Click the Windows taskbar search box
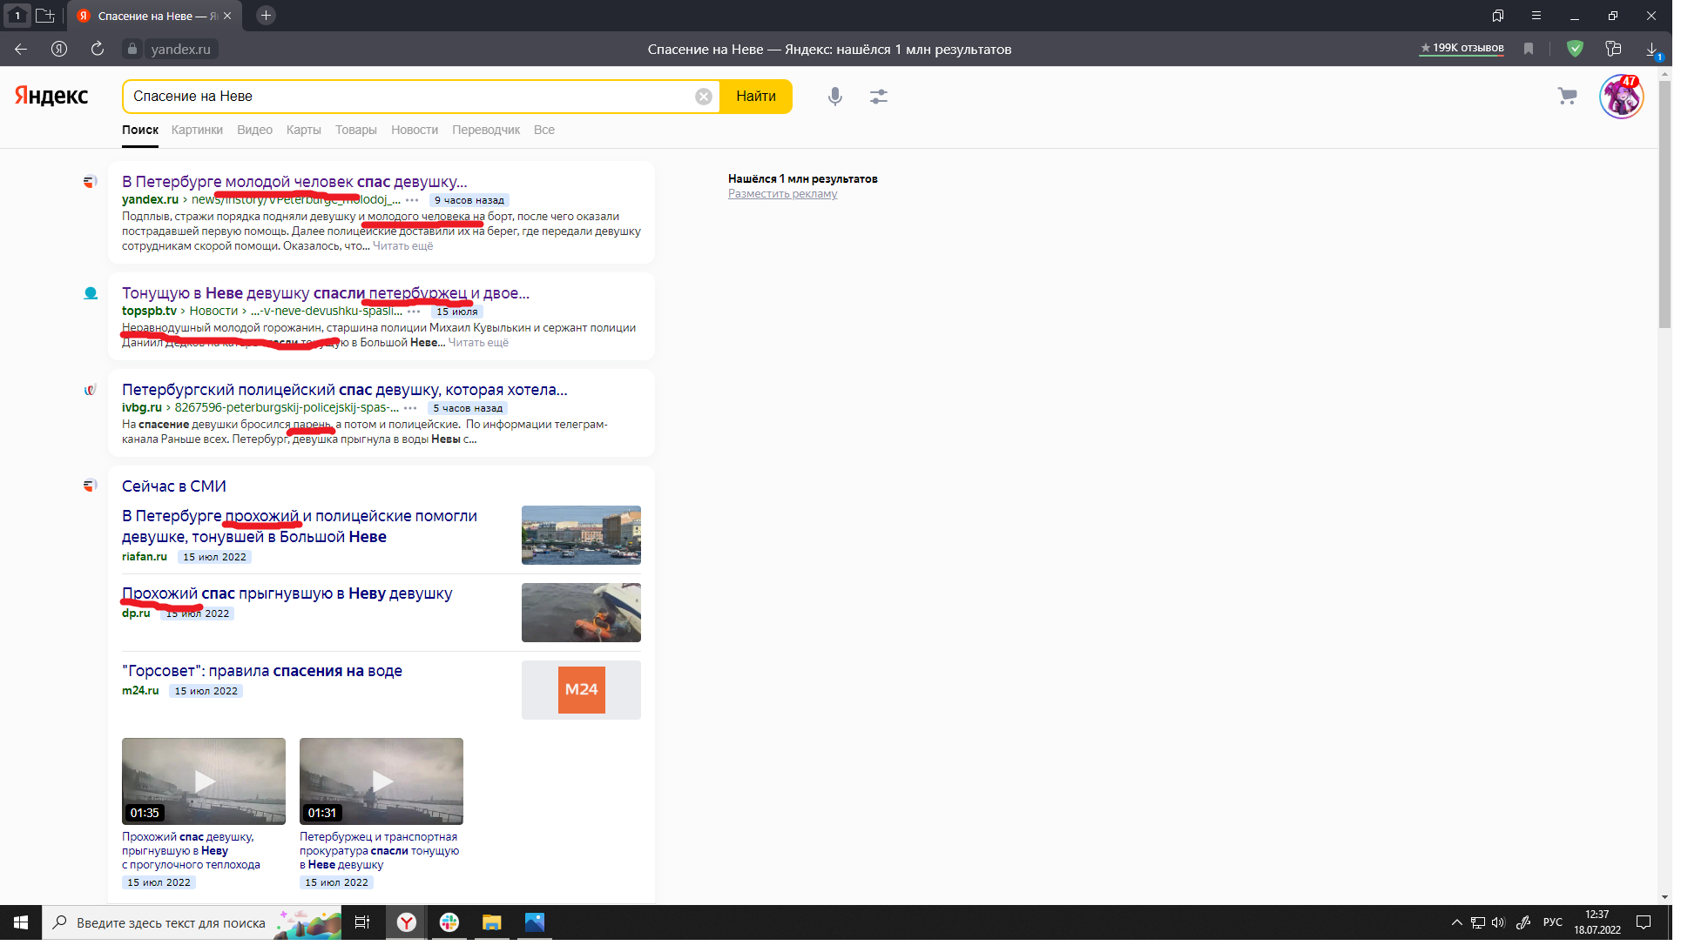1681x952 pixels. (192, 922)
